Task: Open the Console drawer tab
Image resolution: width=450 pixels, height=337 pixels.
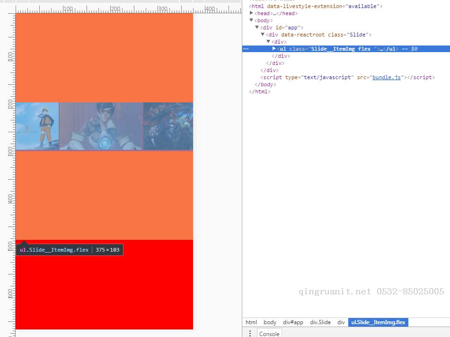Action: [x=269, y=333]
